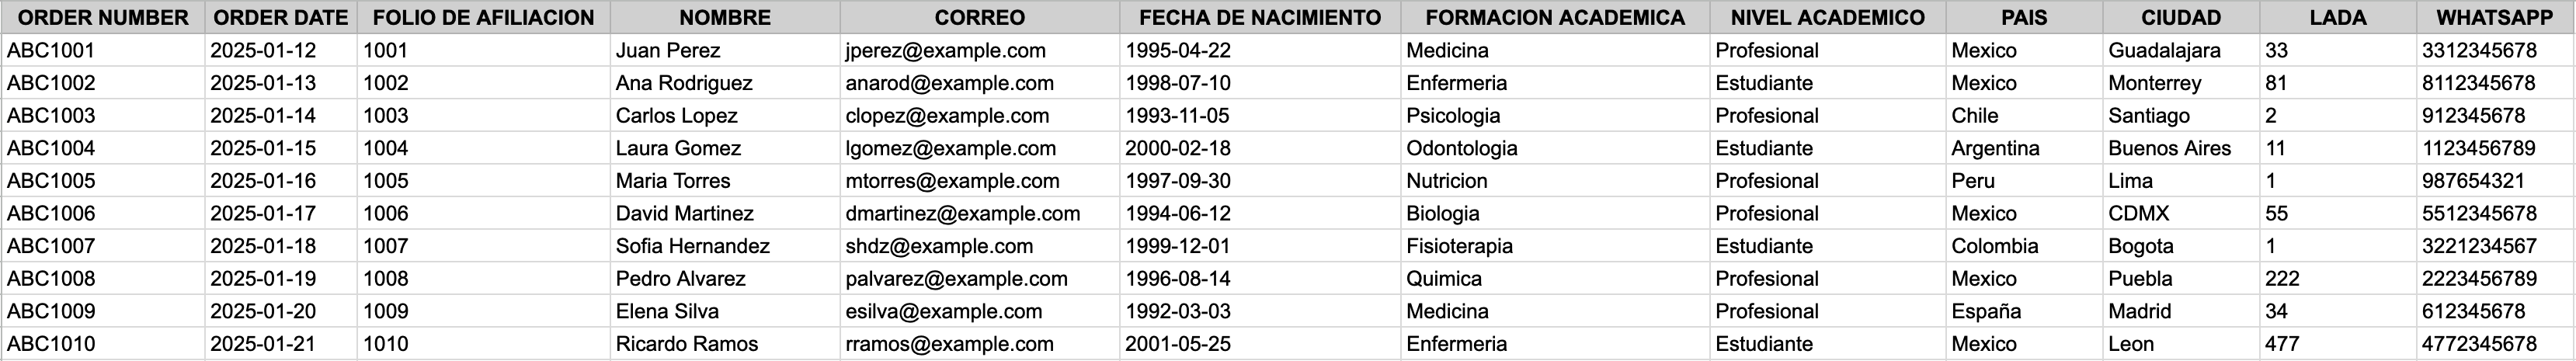Viewport: 2576px width, 361px height.
Task: Click birth date 1997-09-30
Action: click(1177, 181)
